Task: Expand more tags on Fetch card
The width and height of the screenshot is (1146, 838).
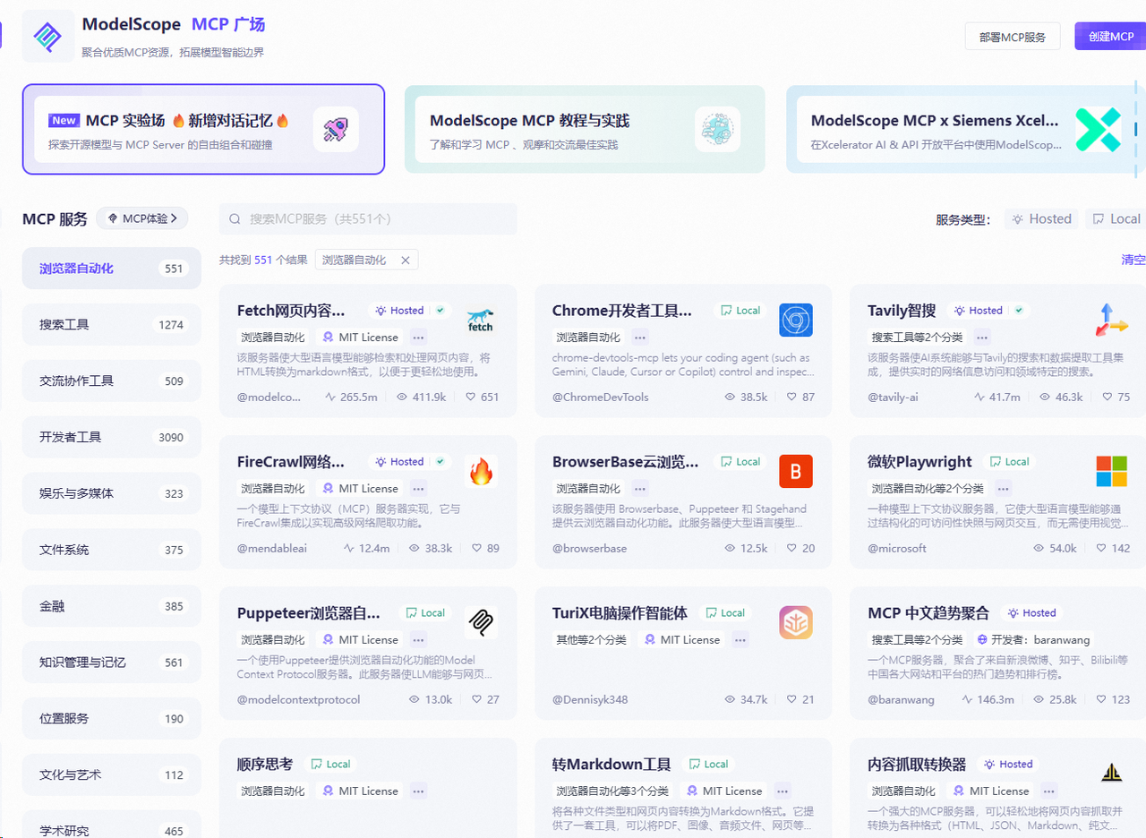Action: click(418, 338)
